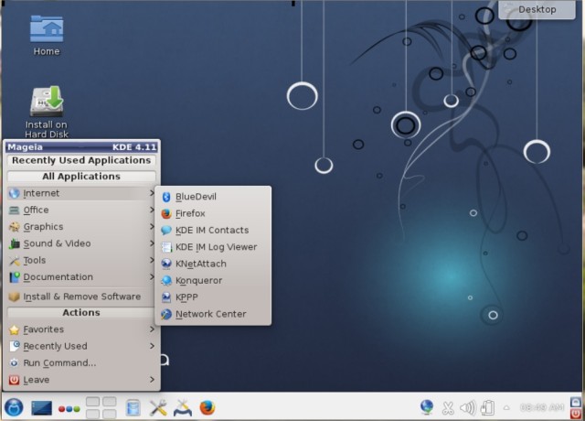Open the Internet category

(x=81, y=193)
